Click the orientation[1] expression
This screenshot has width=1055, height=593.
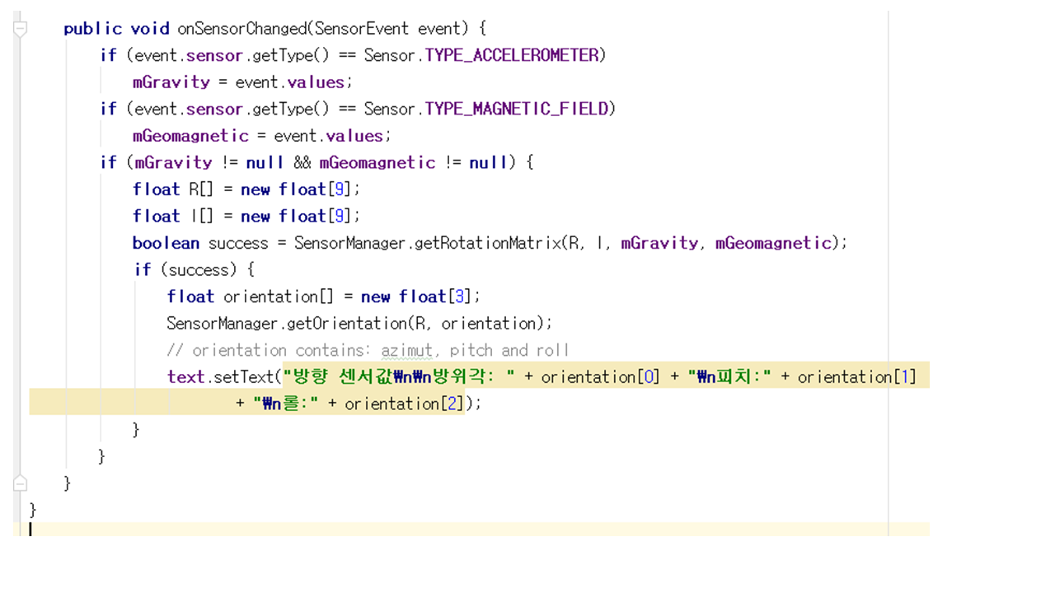click(x=856, y=376)
